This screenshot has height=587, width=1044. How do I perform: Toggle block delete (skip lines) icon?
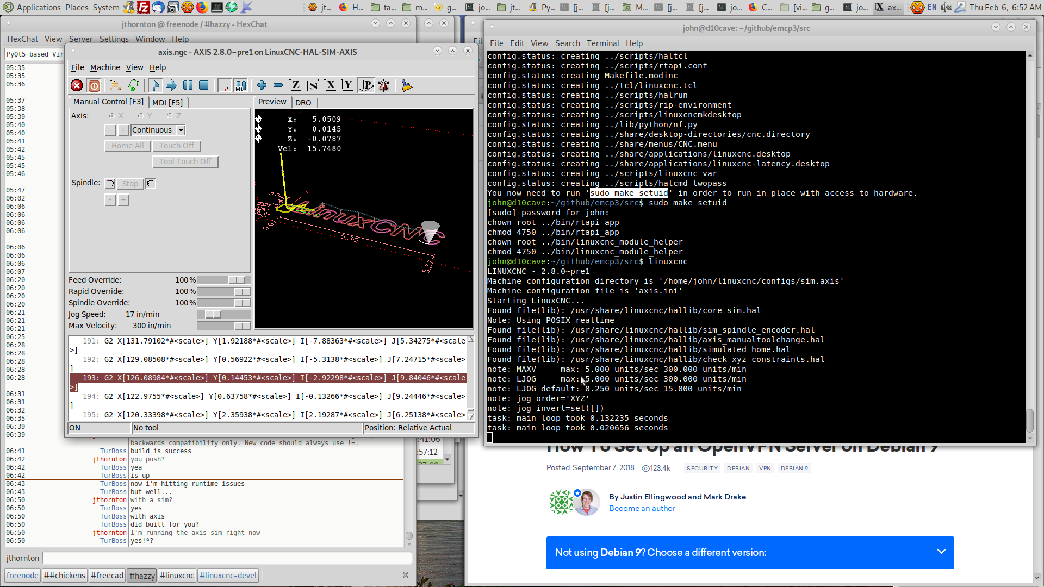(225, 85)
